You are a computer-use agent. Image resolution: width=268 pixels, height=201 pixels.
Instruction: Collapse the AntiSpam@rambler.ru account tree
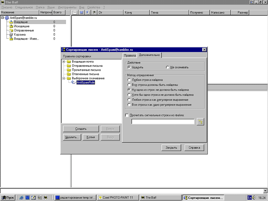[x=2, y=18]
